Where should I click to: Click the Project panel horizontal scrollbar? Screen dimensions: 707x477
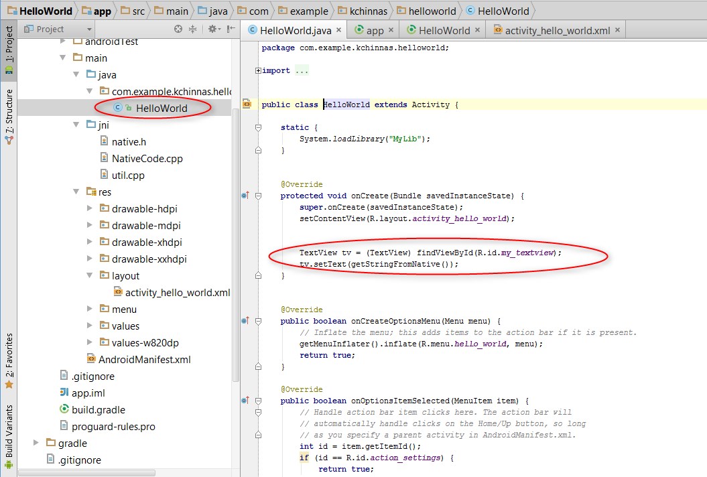[x=86, y=473]
